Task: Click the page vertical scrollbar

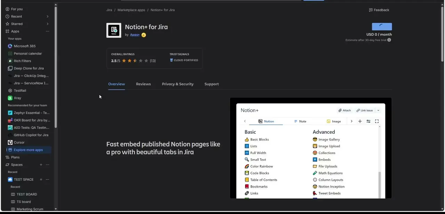Action: pyautogui.click(x=442, y=35)
